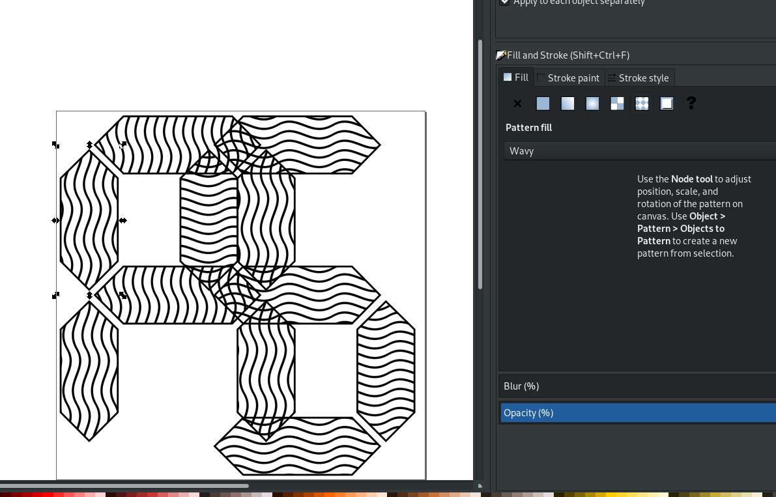The width and height of the screenshot is (776, 497).
Task: Apply a radial gradient fill
Action: (x=592, y=104)
